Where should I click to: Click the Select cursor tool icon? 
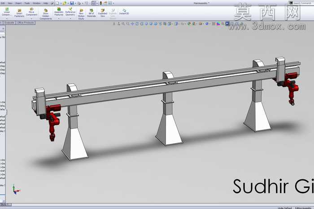(94, 3)
